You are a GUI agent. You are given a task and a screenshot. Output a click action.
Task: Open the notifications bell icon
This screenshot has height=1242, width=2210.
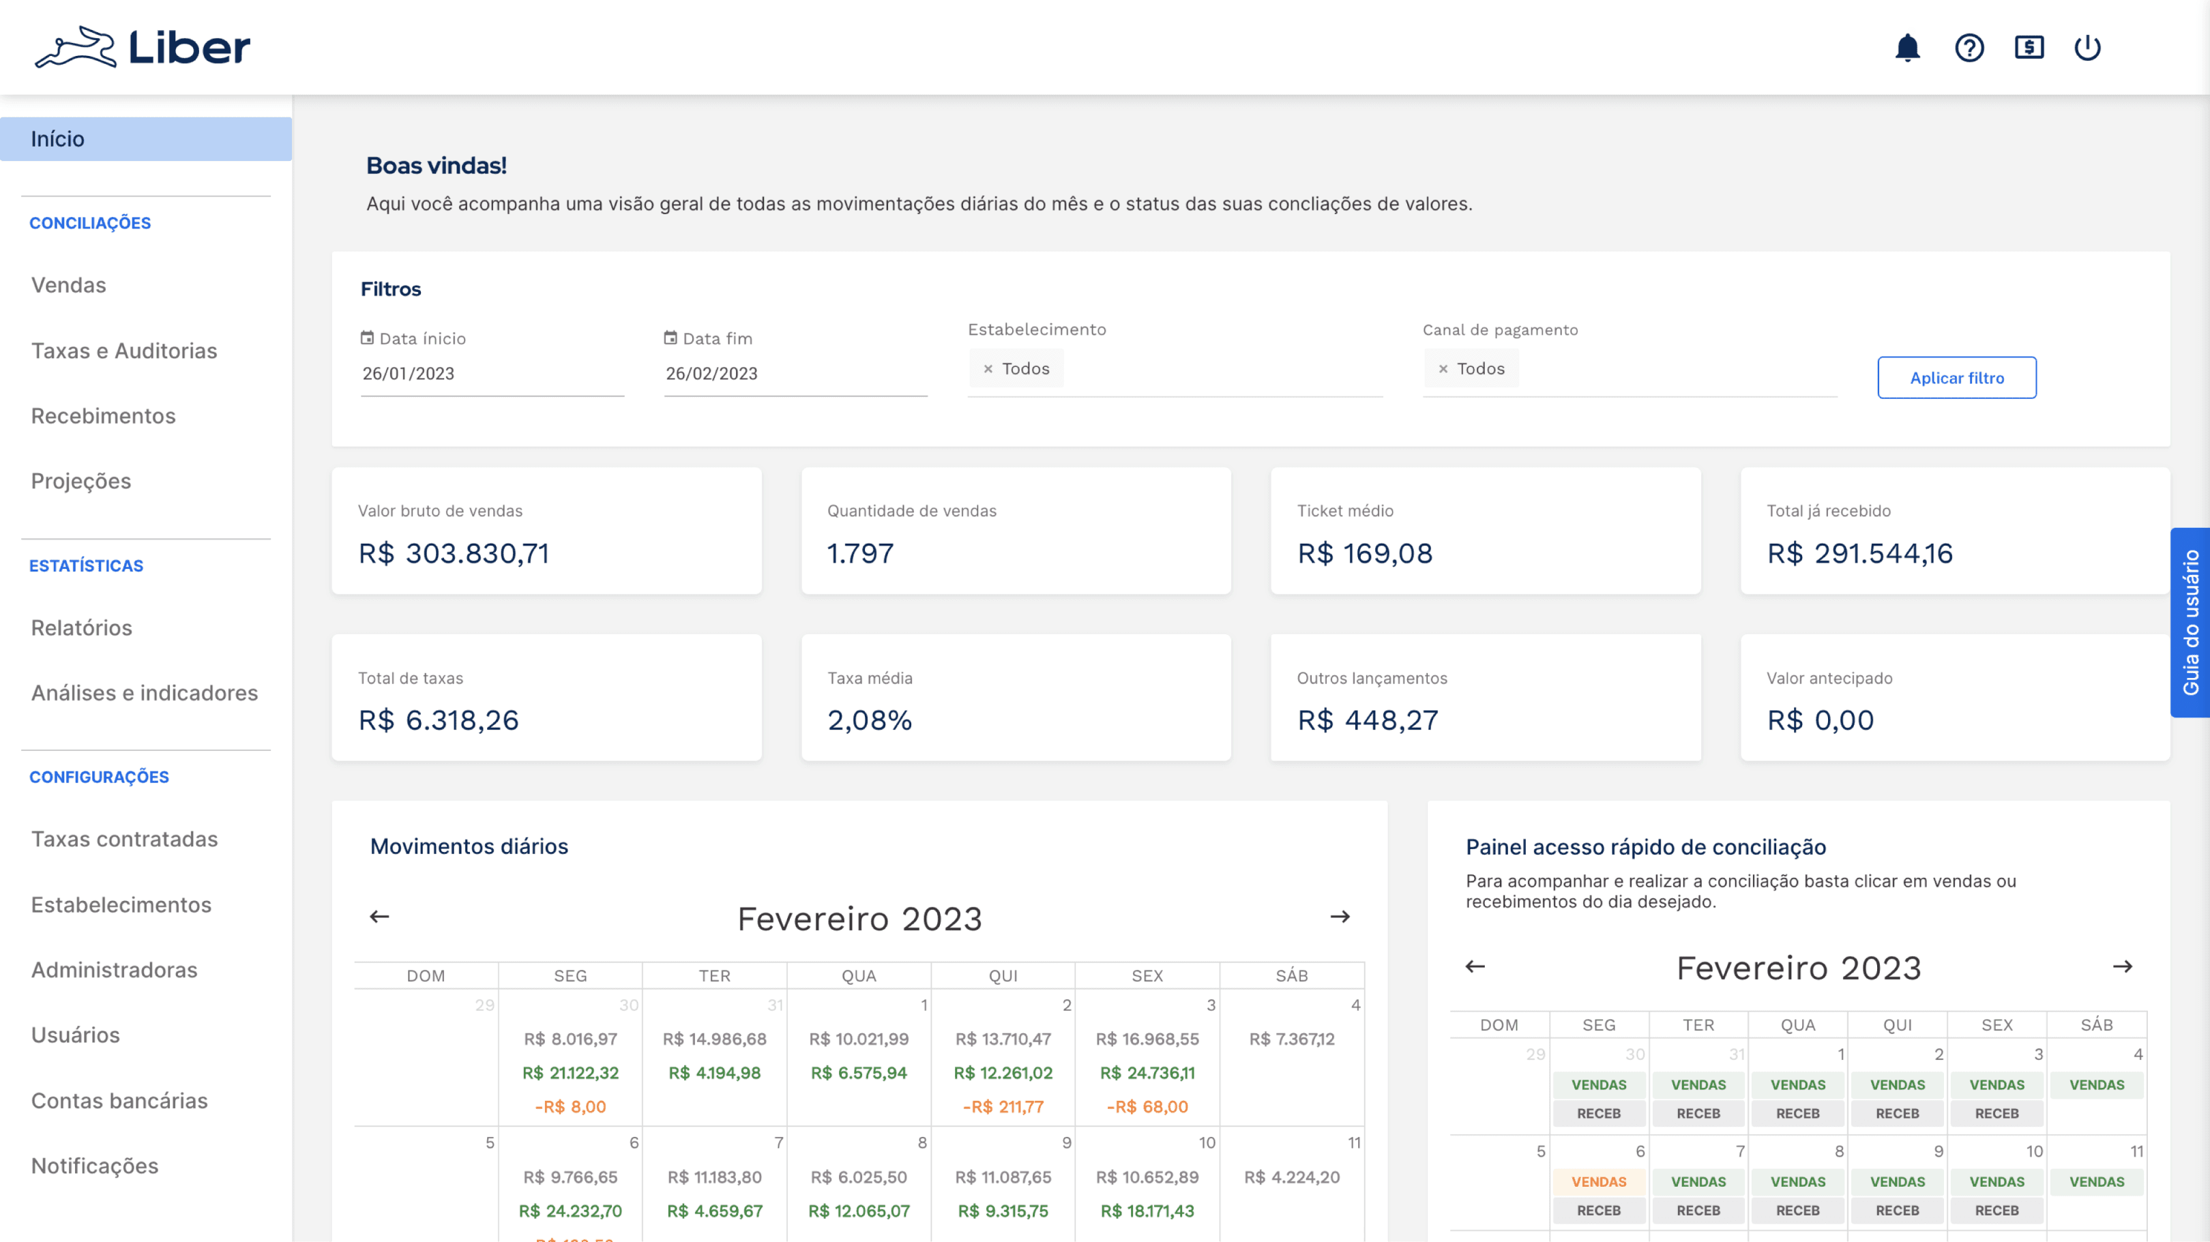pyautogui.click(x=1906, y=48)
